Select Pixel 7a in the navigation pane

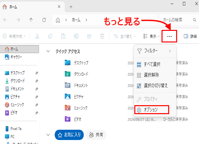tap(13, 129)
